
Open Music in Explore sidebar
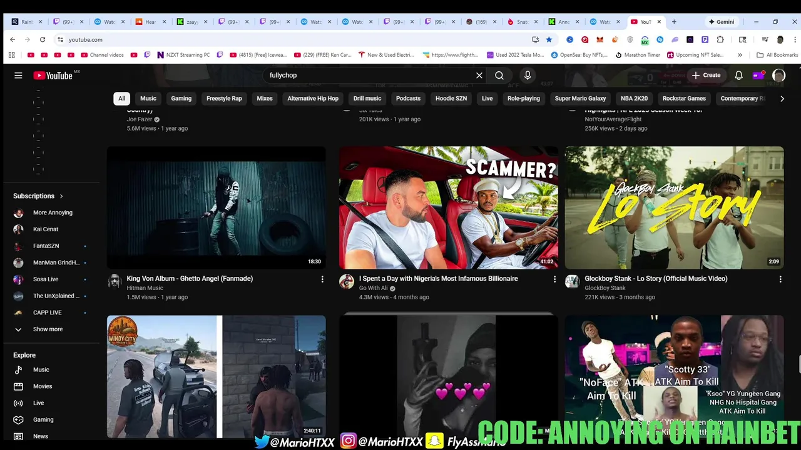tap(41, 369)
